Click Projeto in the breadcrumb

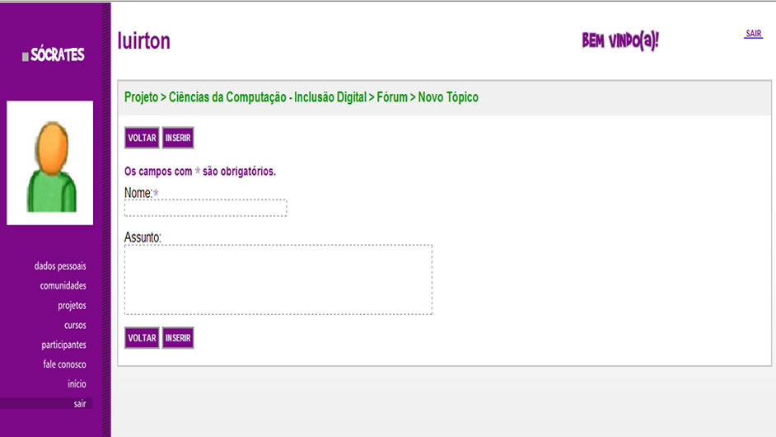click(141, 97)
